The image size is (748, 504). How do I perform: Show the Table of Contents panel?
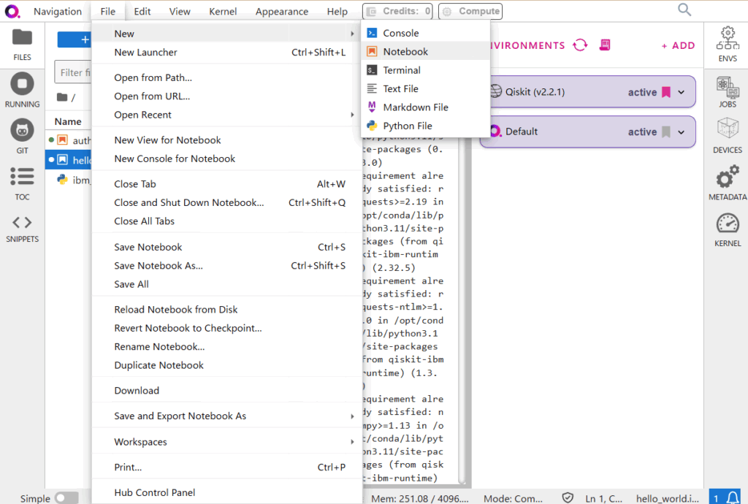pos(22,183)
